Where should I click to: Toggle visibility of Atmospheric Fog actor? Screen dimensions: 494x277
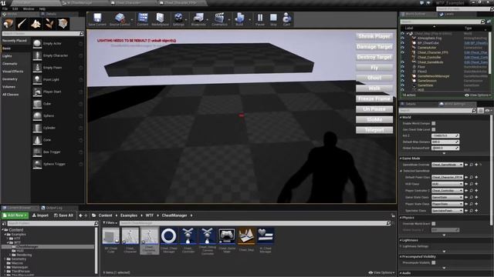[x=402, y=38]
